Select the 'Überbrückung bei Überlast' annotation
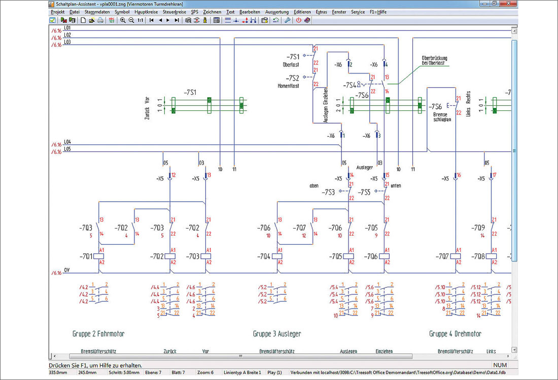The width and height of the screenshot is (558, 380). (434, 60)
